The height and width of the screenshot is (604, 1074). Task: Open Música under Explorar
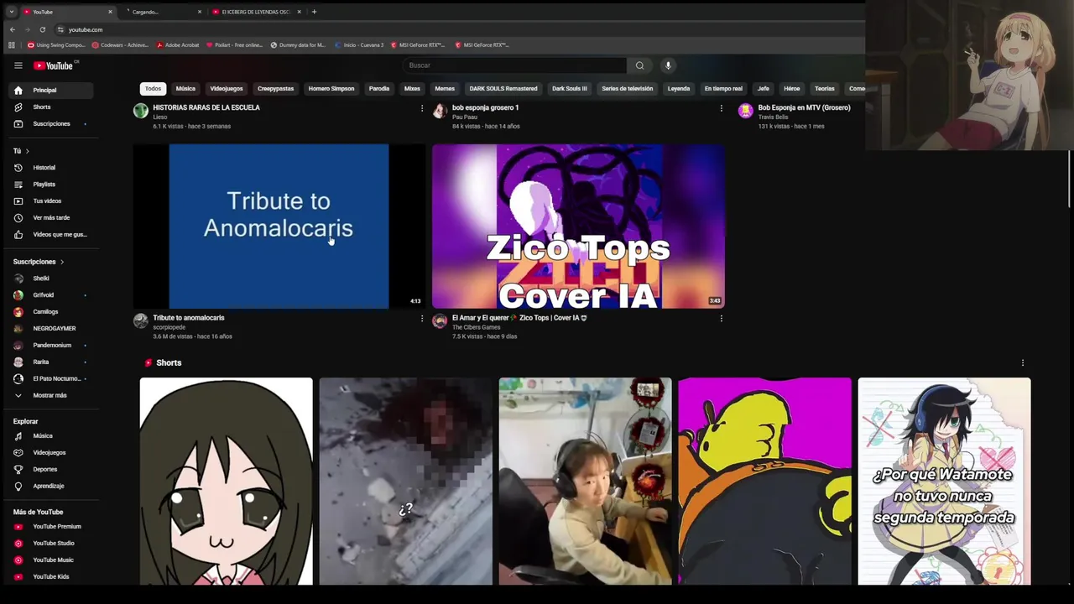(51, 436)
